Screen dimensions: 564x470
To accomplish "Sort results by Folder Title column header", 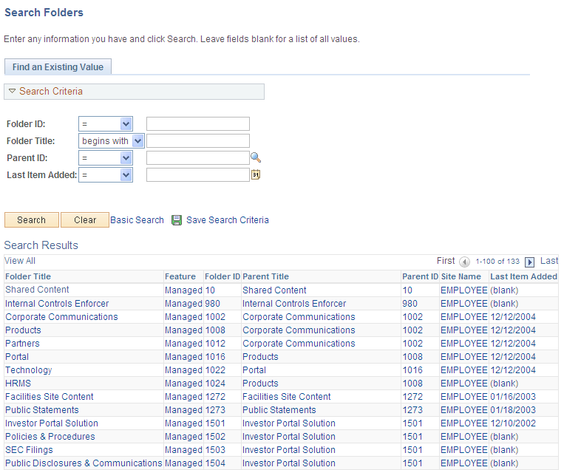I will tap(28, 276).
